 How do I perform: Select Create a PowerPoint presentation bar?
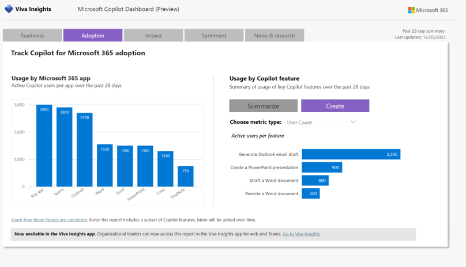(x=322, y=167)
